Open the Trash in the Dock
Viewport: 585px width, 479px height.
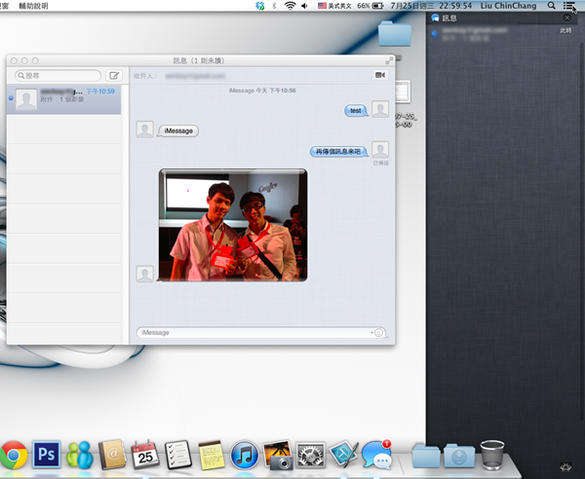(x=492, y=454)
